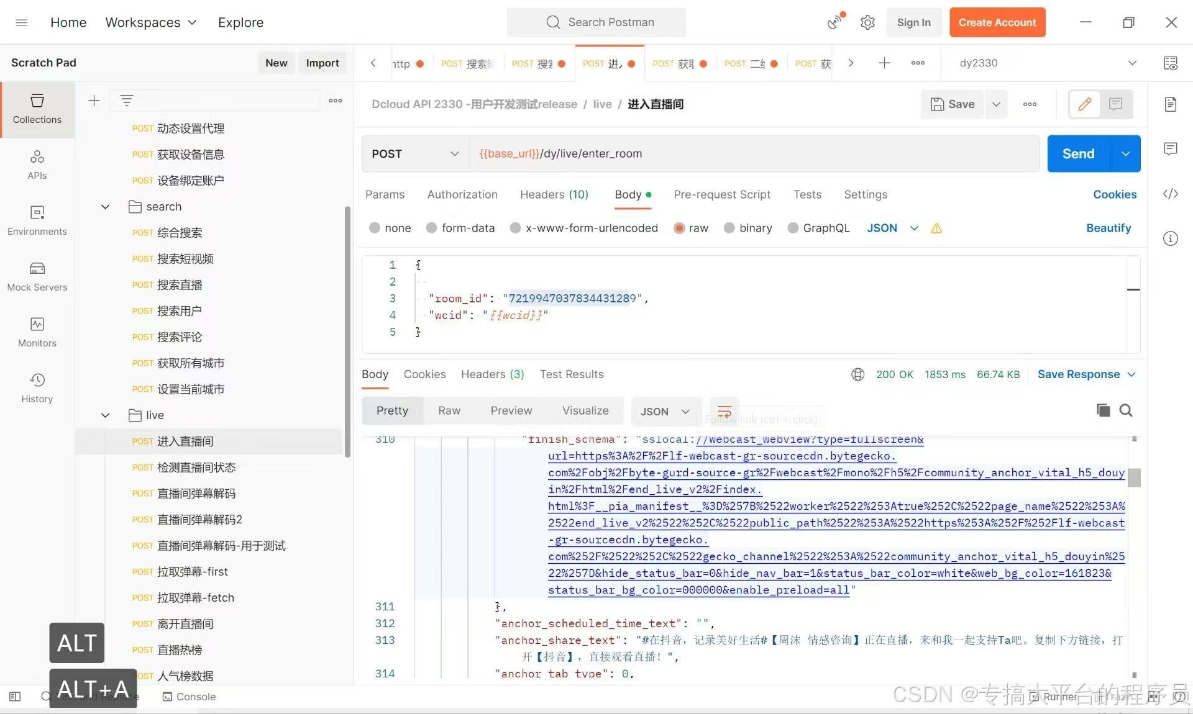
Task: Copy the response body with copy icon
Action: pos(1103,410)
